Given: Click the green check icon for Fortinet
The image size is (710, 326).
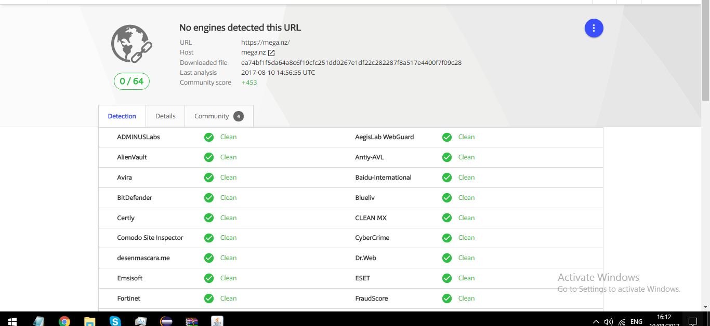Looking at the screenshot, I should pos(209,298).
